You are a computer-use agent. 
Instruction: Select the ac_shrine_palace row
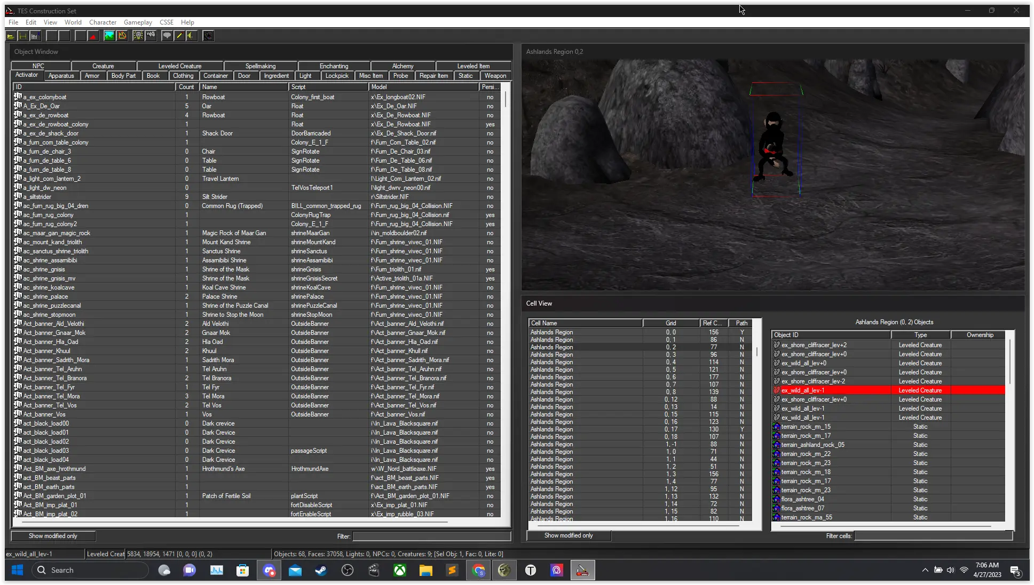coord(257,296)
